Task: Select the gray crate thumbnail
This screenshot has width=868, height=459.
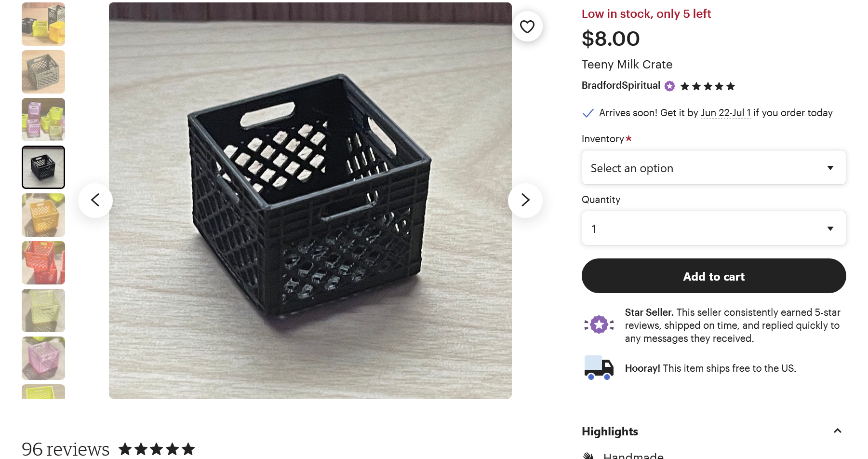Action: [x=43, y=72]
